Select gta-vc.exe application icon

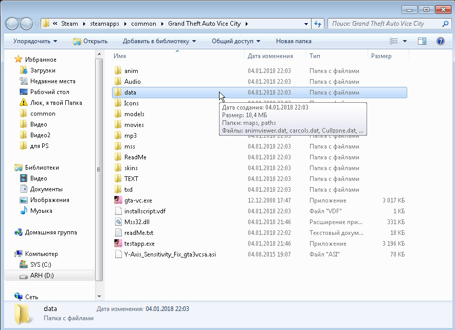click(x=118, y=200)
